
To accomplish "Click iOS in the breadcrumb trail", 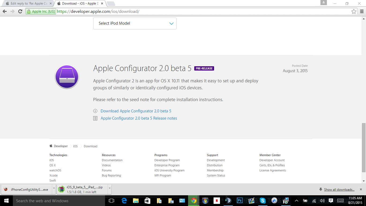I will click(x=75, y=146).
